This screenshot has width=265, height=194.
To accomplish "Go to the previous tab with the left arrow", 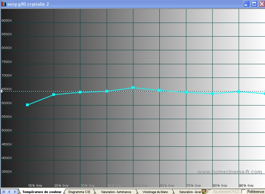I will tap(9, 192).
